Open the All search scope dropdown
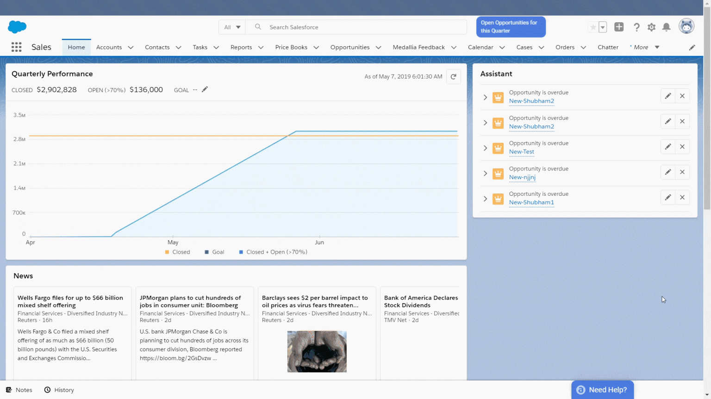This screenshot has width=711, height=399. [232, 27]
